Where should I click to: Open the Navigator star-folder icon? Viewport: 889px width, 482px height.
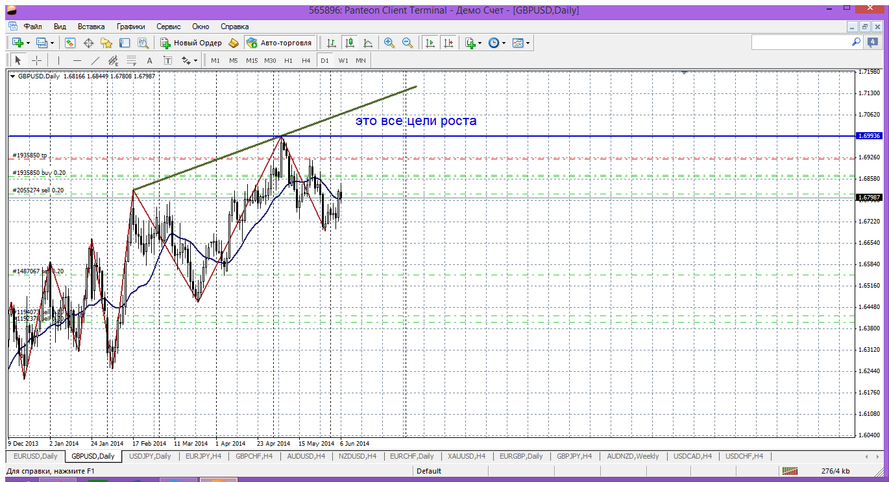click(106, 43)
